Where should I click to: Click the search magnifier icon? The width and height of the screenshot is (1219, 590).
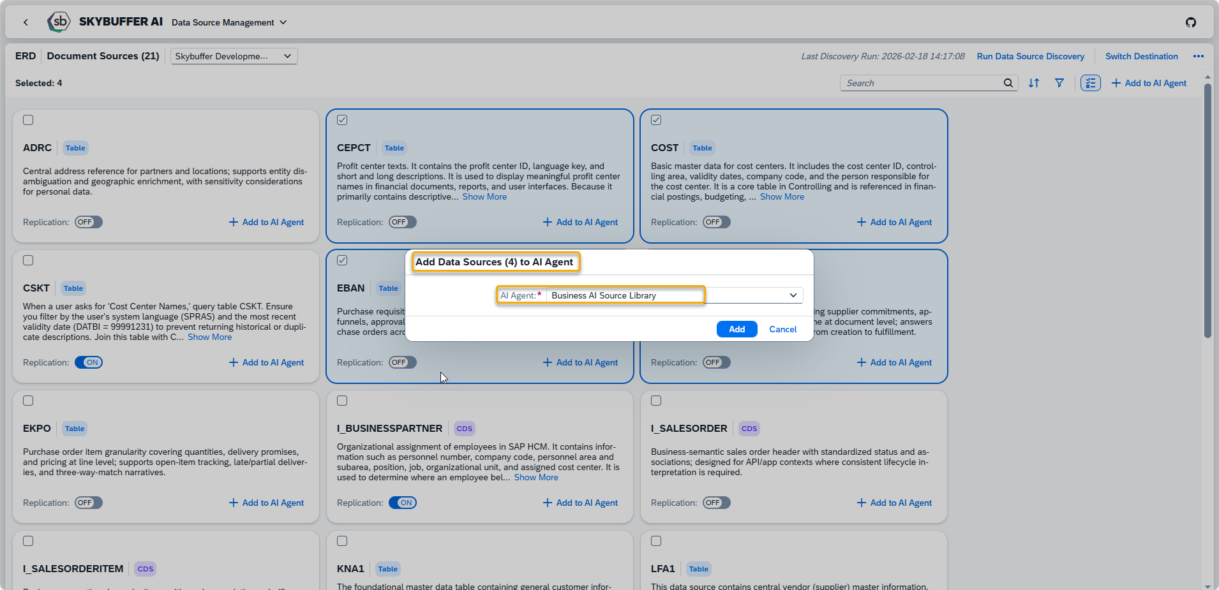(x=1008, y=83)
